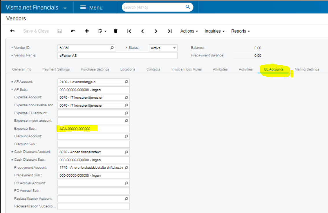Expand the Actions dropdown menu

(189, 31)
